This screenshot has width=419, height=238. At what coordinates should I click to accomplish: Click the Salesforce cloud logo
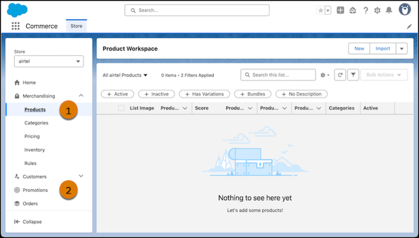pos(17,10)
